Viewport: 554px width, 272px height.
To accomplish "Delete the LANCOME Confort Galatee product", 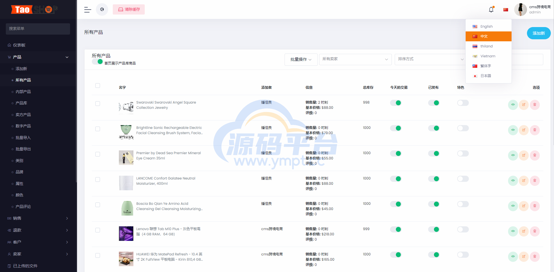I will pos(535,181).
